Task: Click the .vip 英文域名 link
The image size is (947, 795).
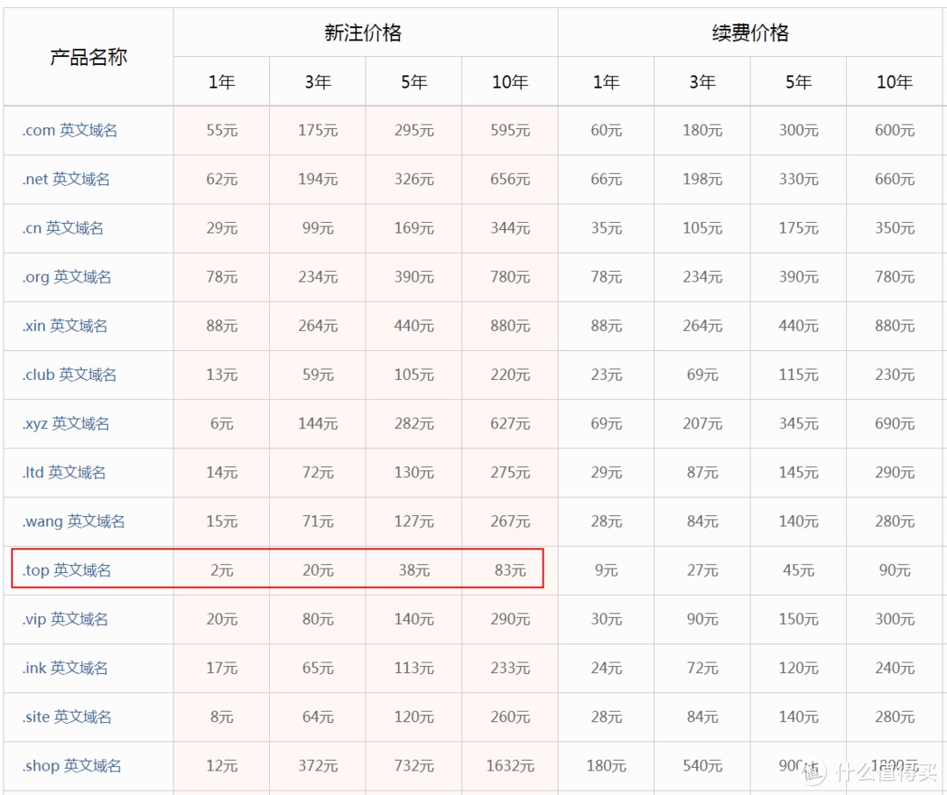Action: 66,620
